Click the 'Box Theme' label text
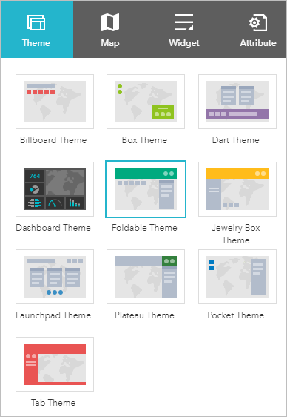The width and height of the screenshot is (287, 417). point(144,140)
